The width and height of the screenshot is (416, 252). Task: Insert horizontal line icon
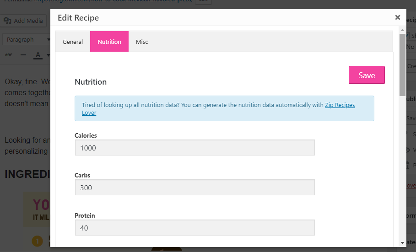click(x=23, y=55)
